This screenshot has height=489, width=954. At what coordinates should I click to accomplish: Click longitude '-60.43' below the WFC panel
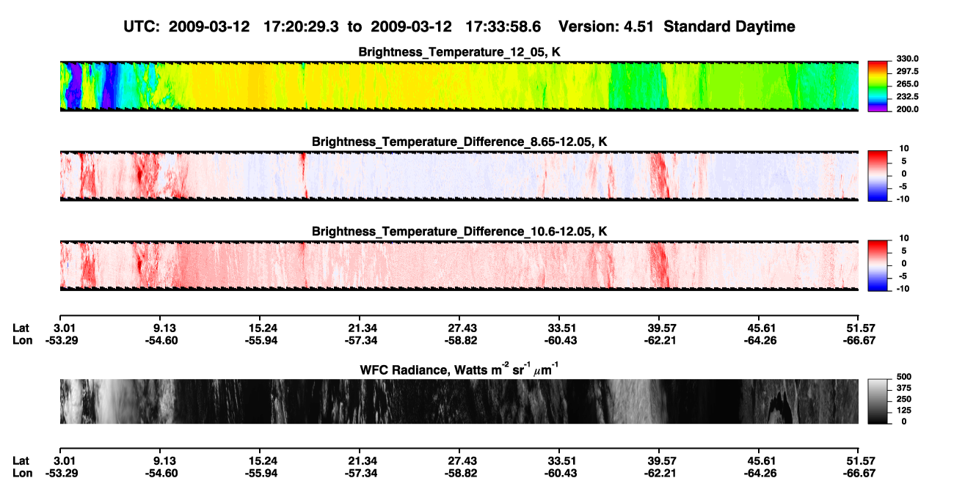click(559, 473)
